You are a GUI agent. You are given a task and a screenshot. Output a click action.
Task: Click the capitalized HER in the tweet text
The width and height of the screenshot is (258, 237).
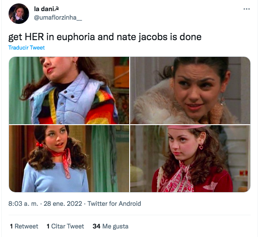(x=34, y=37)
